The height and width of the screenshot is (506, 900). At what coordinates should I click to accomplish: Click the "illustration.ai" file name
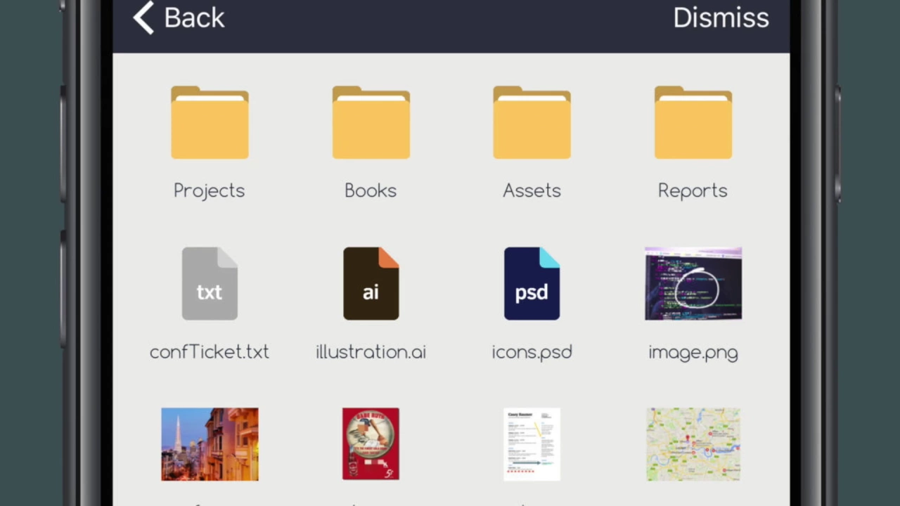coord(371,351)
